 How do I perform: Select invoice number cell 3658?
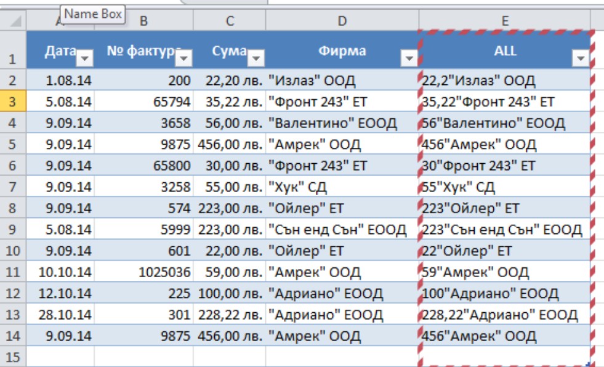click(143, 123)
